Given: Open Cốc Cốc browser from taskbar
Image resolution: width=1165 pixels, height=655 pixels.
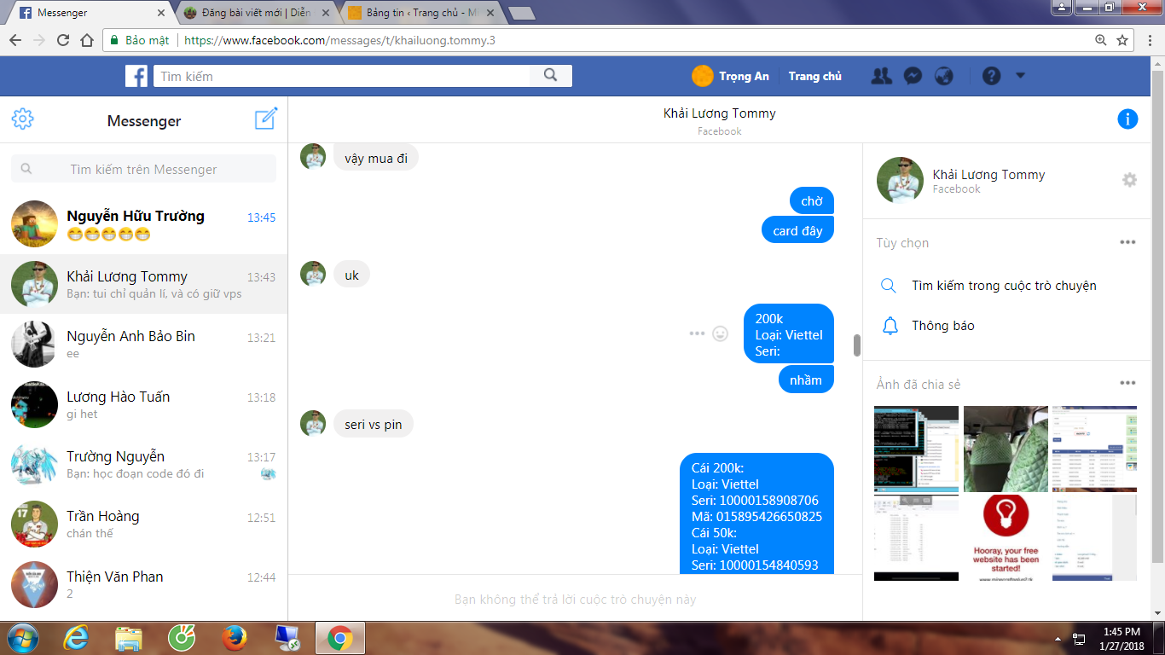Looking at the screenshot, I should (182, 638).
